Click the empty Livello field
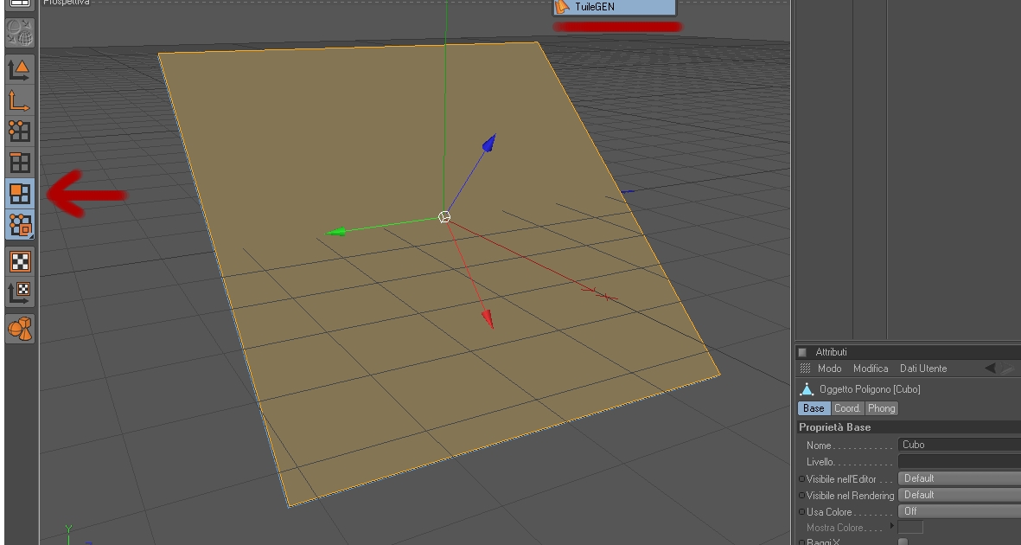Viewport: 1021px width, 545px height. coord(959,462)
